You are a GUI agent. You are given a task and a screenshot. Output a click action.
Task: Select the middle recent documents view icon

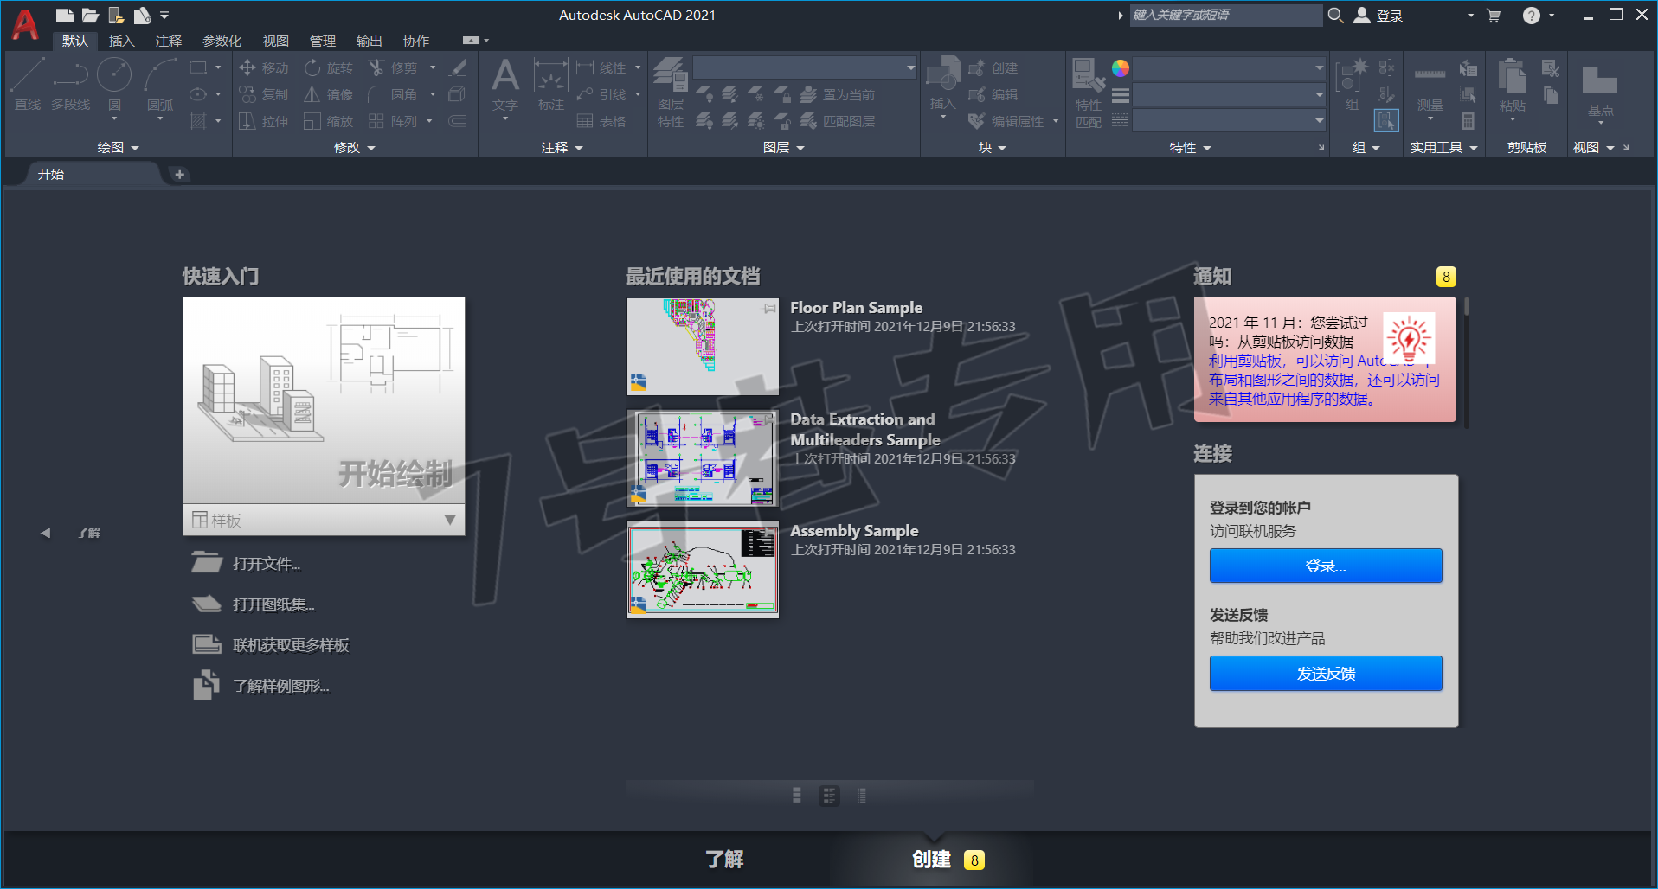tap(829, 796)
